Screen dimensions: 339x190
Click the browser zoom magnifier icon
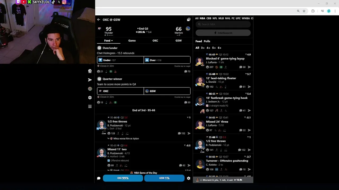[x=298, y=11]
